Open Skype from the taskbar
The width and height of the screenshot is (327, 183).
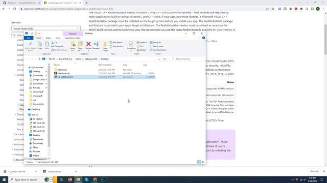pyautogui.click(x=86, y=179)
